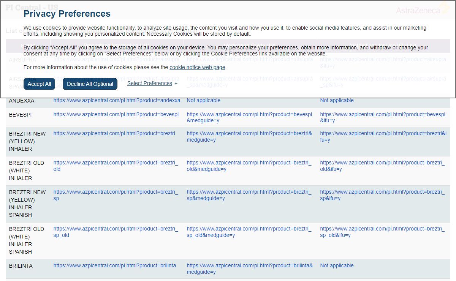456x281 pixels.
Task: Select BREZTRI NEW (YELLOW) INHALER name cell
Action: pyautogui.click(x=27, y=141)
